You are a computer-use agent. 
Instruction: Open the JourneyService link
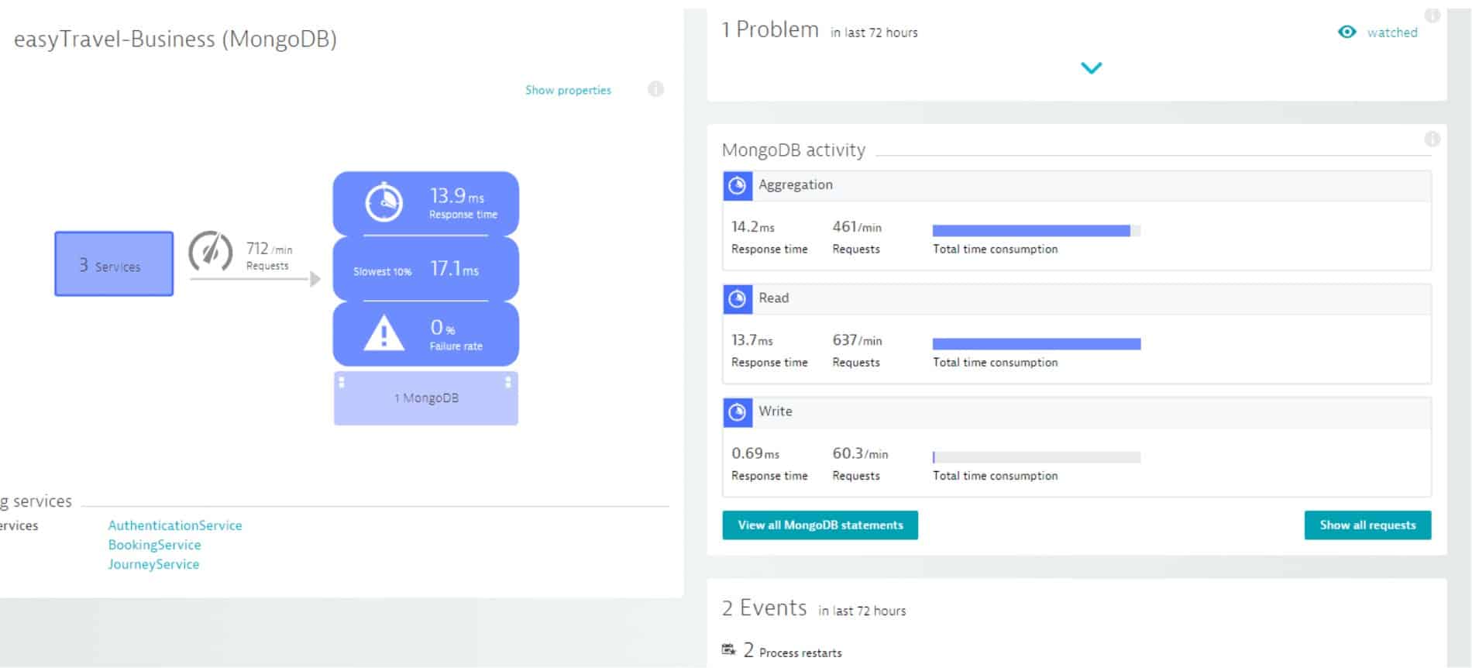153,564
